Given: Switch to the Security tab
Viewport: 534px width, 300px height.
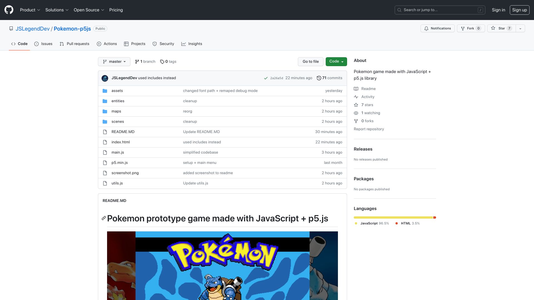Looking at the screenshot, I should coord(163,44).
